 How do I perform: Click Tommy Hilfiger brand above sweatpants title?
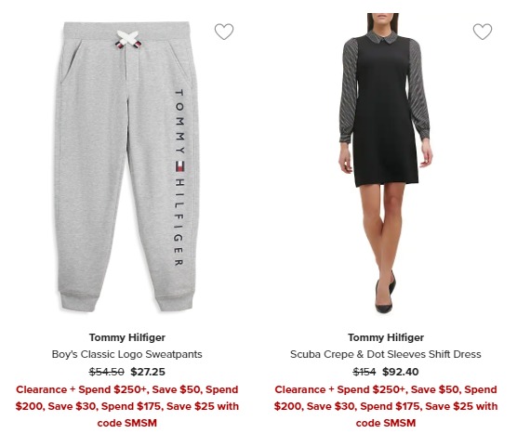click(127, 337)
